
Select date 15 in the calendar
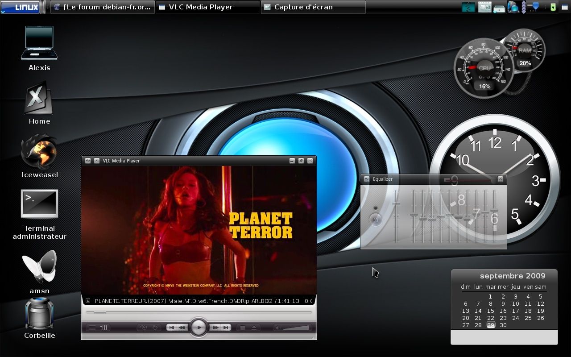point(491,311)
